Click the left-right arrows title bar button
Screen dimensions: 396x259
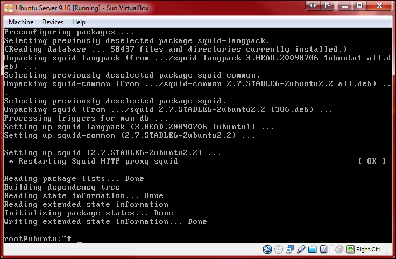313,5
